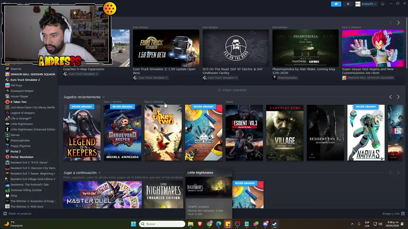The width and height of the screenshot is (408, 229).
Task: Select DRAGON BALL GEKISHIN SQUADRA in sidebar
Action: tap(33, 74)
